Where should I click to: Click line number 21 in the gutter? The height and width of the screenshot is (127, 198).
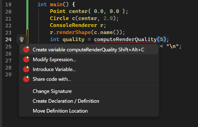coord(8,19)
